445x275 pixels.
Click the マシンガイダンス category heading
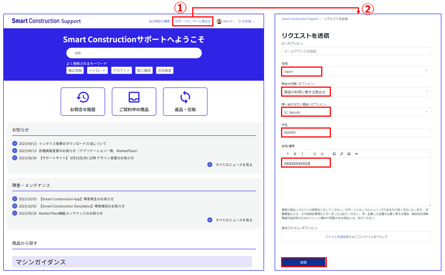(132, 262)
